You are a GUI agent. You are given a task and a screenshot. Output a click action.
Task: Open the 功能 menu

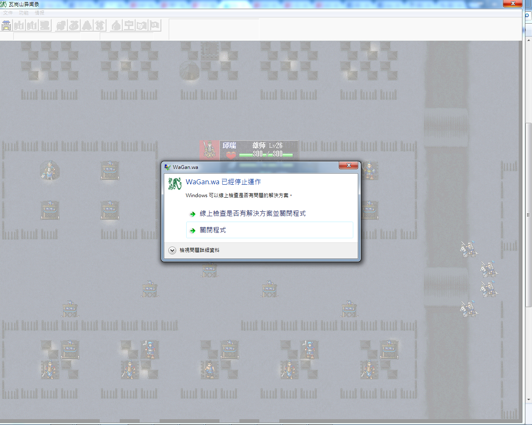click(x=24, y=13)
